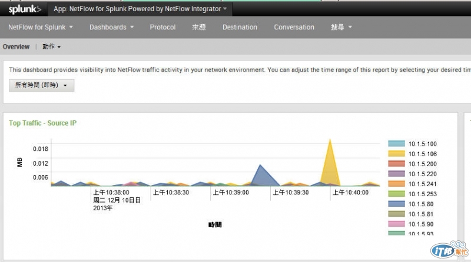
Task: Click the 時間 x-axis title
Action: point(215,225)
